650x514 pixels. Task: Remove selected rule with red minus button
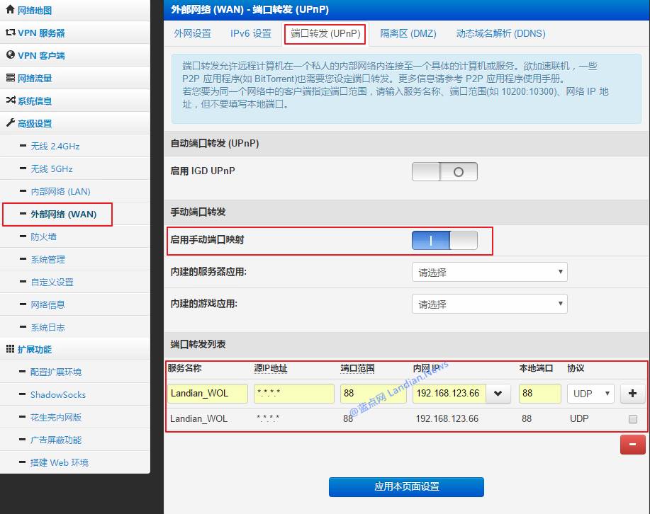point(632,445)
